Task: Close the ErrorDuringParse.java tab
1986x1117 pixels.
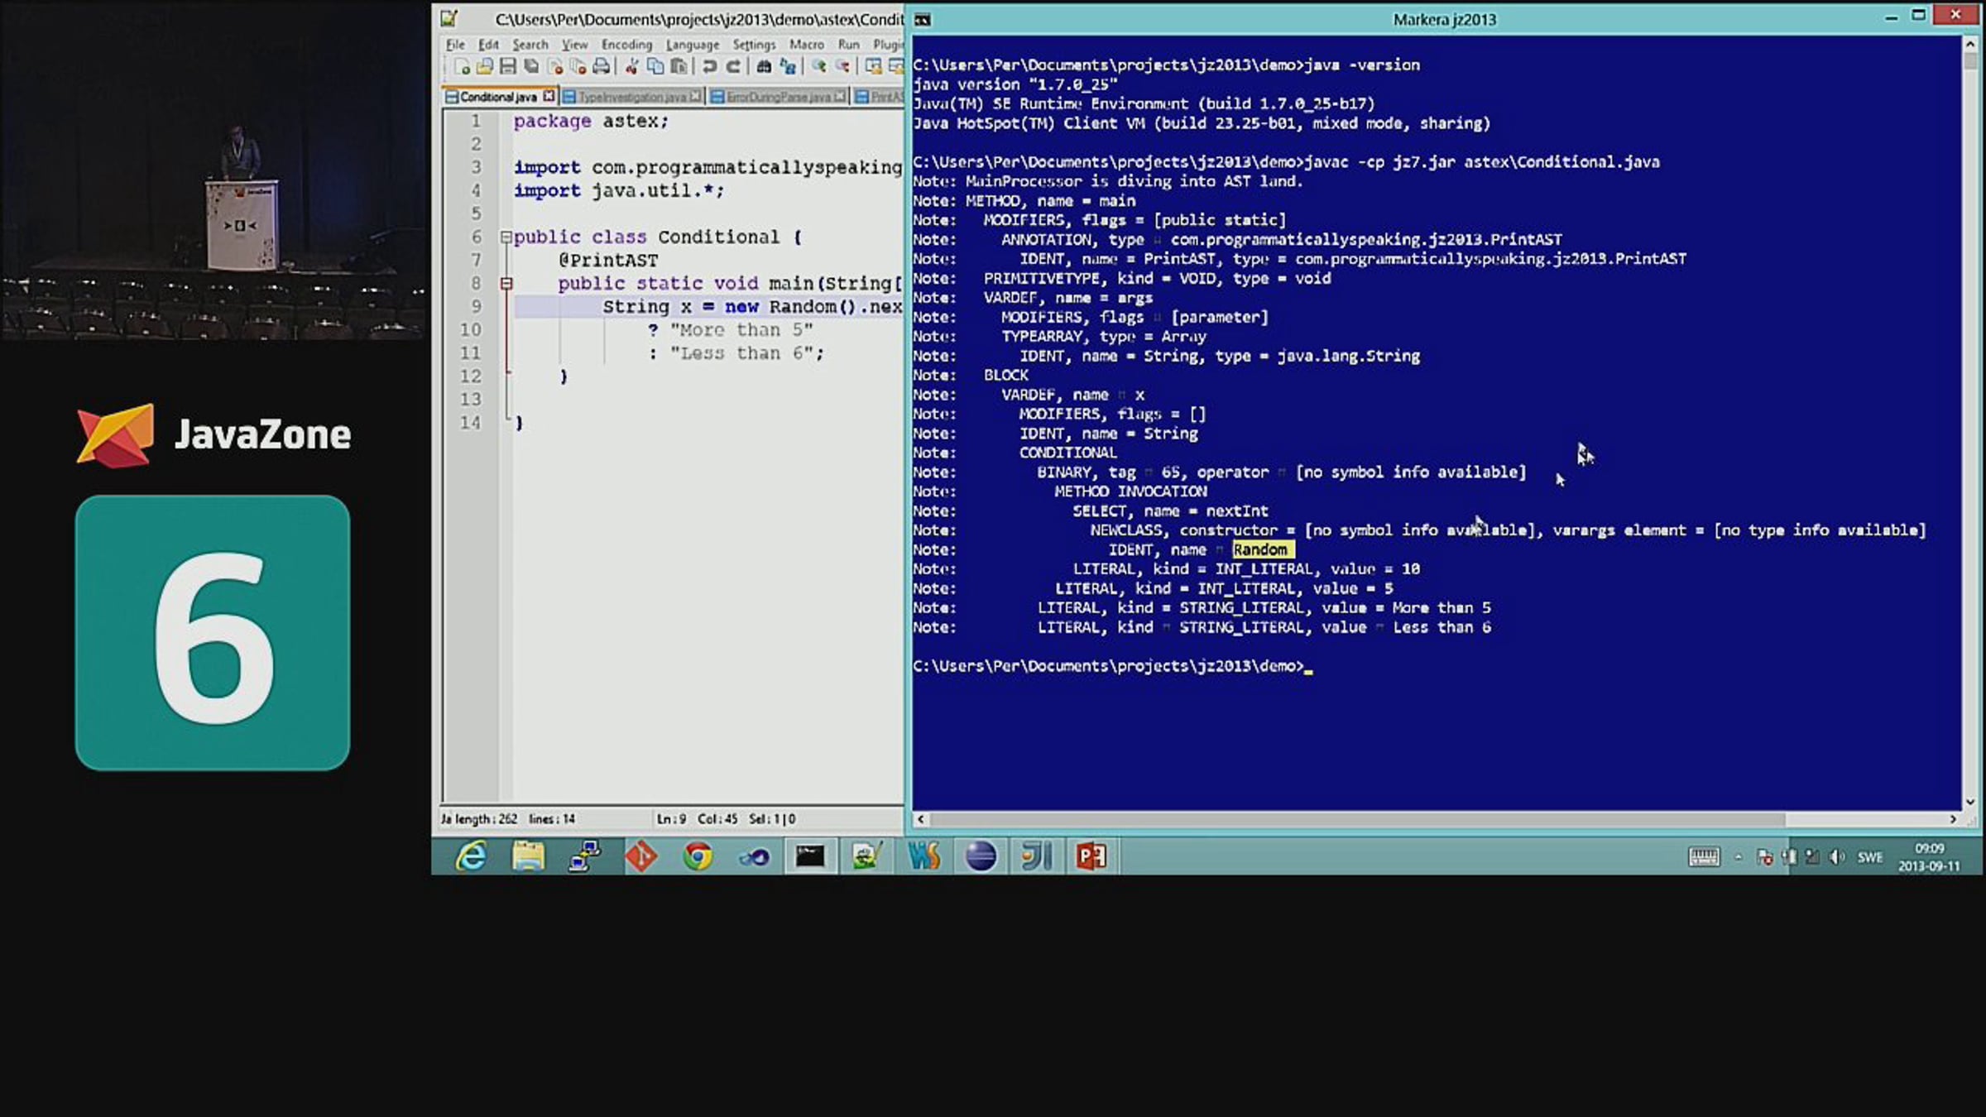Action: (x=840, y=96)
